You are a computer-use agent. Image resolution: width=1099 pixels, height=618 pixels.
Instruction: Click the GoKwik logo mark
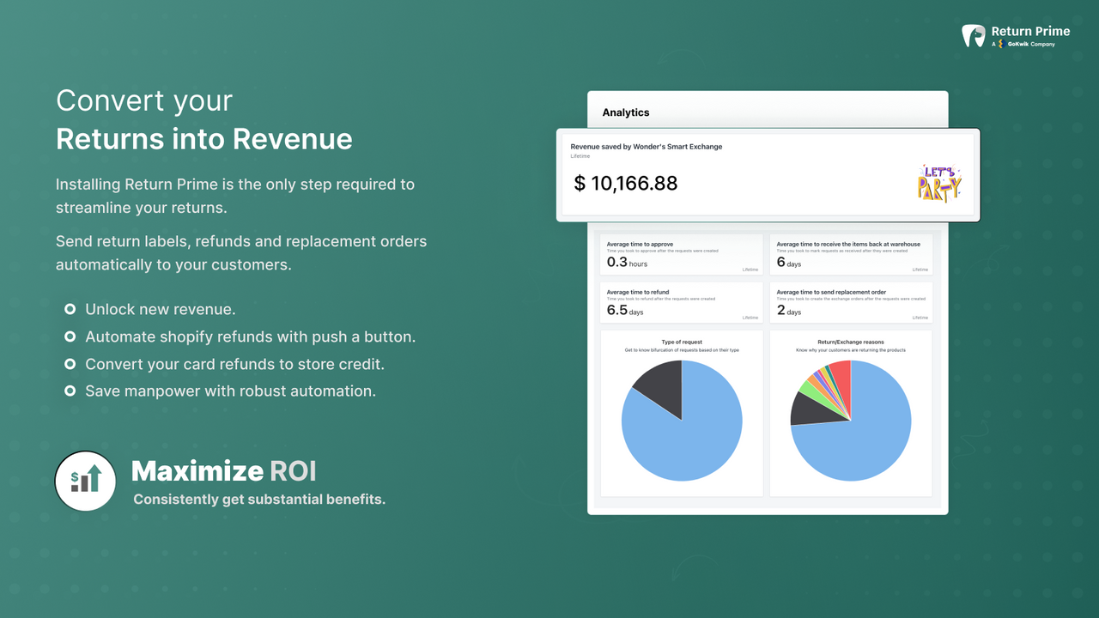1000,44
